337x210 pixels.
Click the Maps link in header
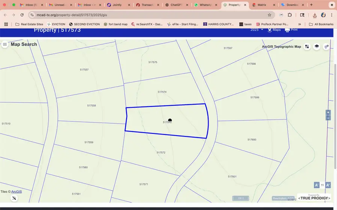274,30
